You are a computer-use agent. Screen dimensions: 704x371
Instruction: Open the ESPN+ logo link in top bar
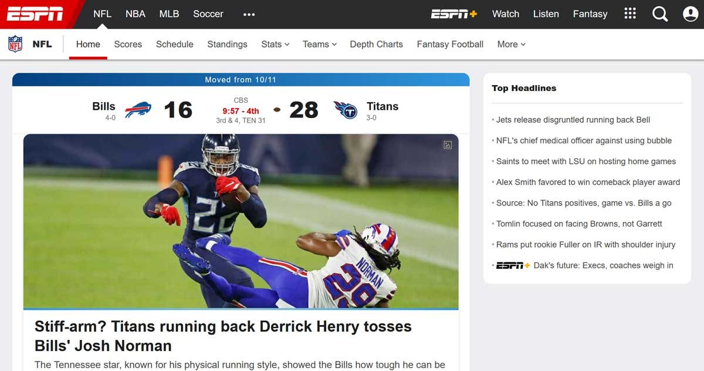point(454,14)
